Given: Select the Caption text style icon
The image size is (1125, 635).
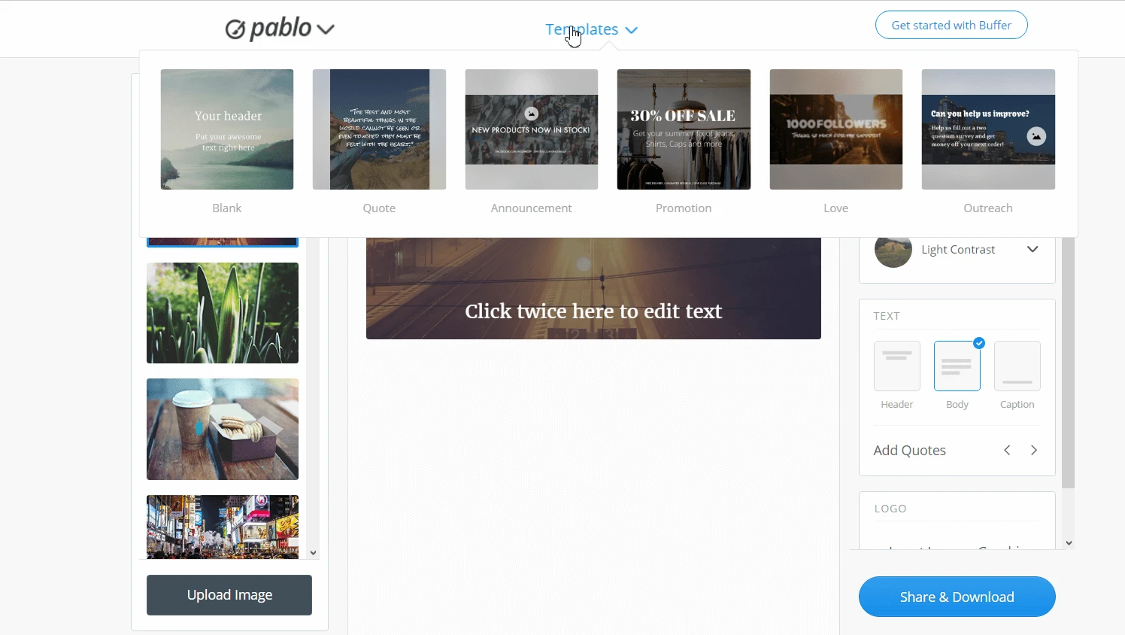Looking at the screenshot, I should tap(1017, 366).
